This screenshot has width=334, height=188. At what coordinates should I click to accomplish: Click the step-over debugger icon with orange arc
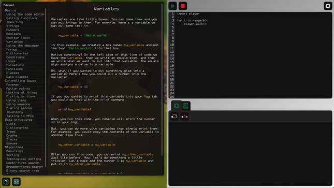[x=175, y=117]
